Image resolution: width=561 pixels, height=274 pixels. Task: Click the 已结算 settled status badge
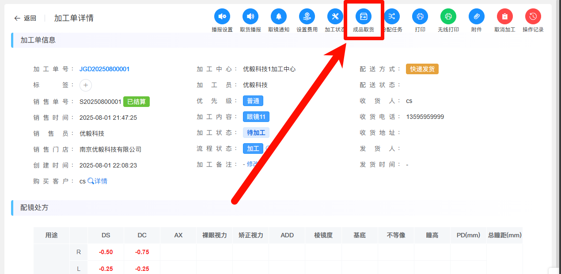[136, 102]
